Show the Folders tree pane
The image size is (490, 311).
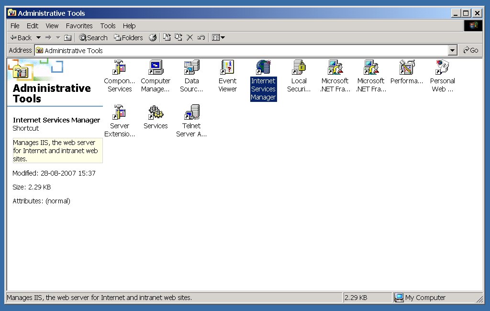click(128, 38)
